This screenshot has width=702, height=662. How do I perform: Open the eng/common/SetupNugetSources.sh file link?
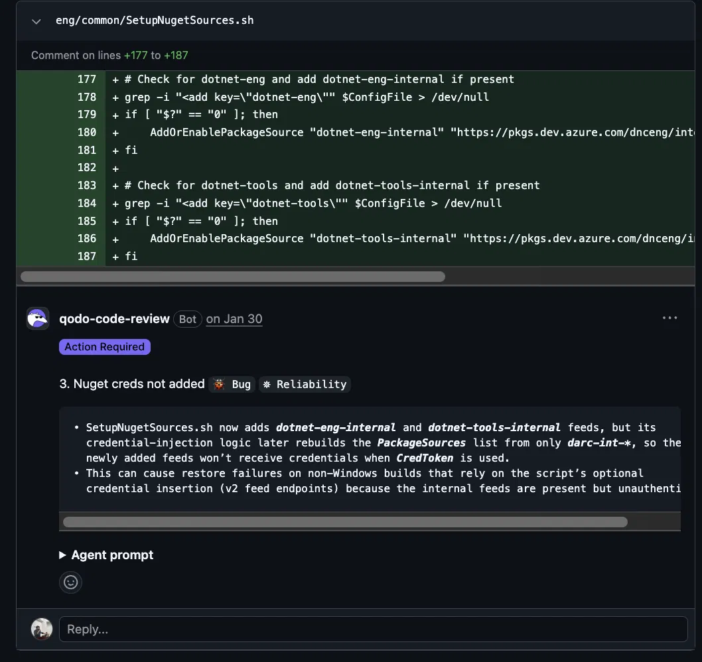(155, 21)
